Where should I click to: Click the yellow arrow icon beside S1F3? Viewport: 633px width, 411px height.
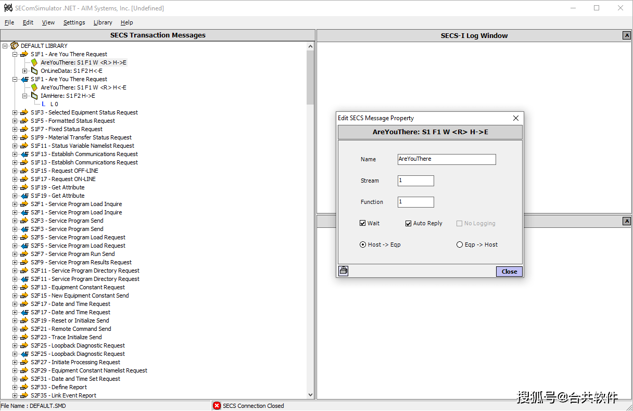pos(24,112)
